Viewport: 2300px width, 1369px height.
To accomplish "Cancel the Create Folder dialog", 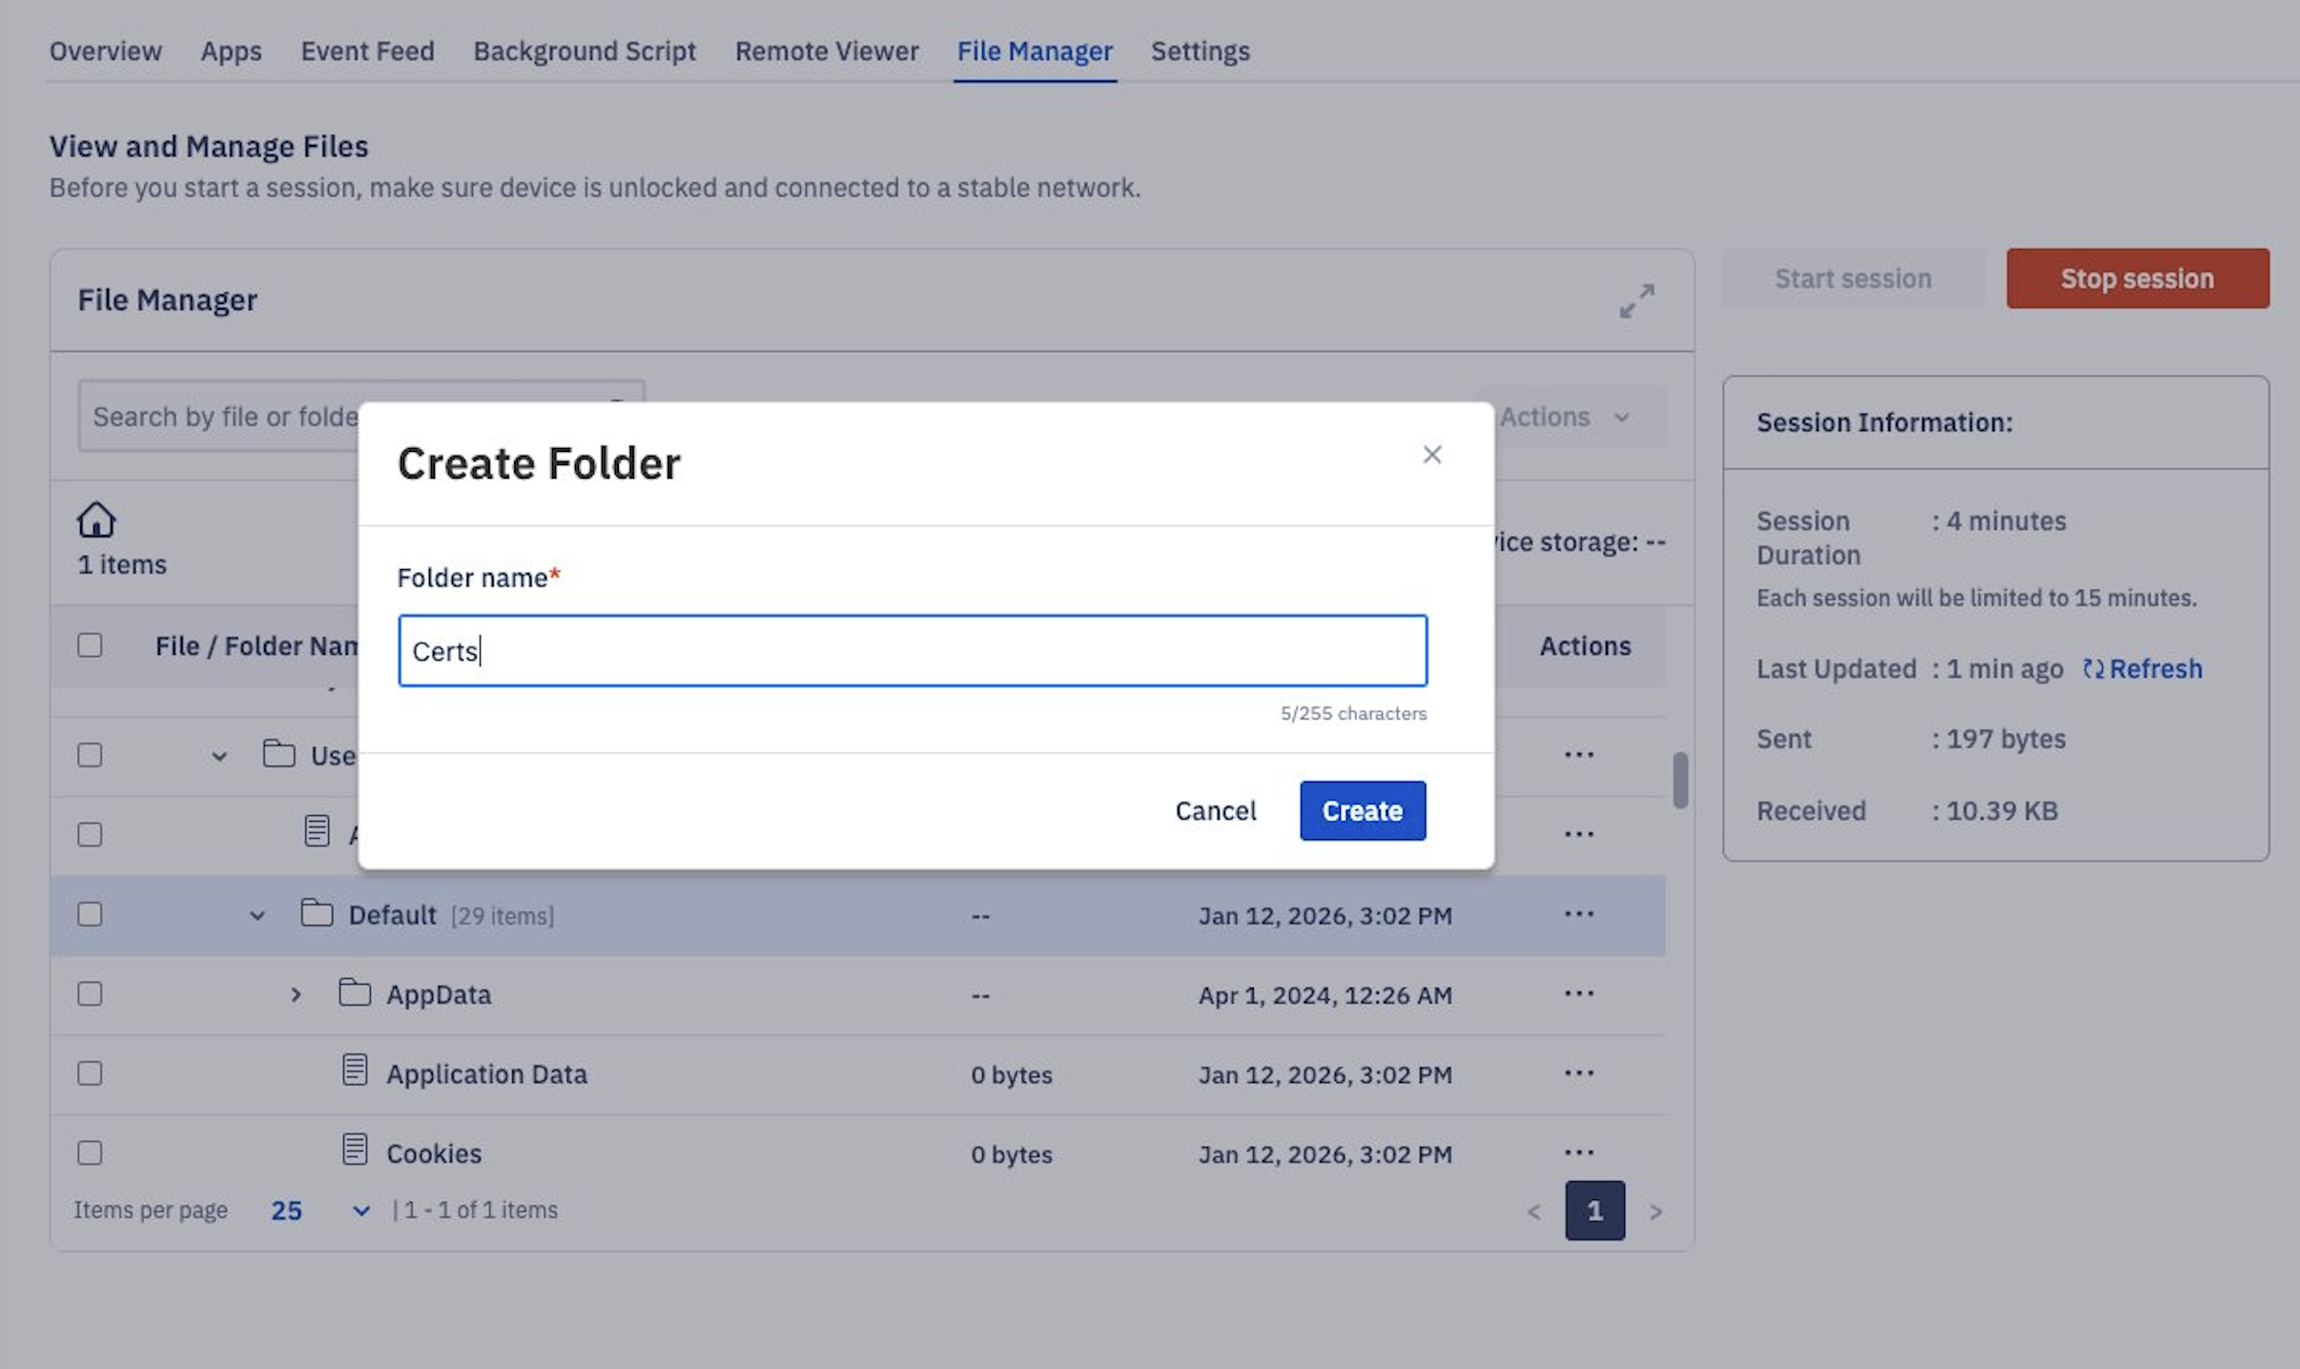I will (x=1216, y=810).
